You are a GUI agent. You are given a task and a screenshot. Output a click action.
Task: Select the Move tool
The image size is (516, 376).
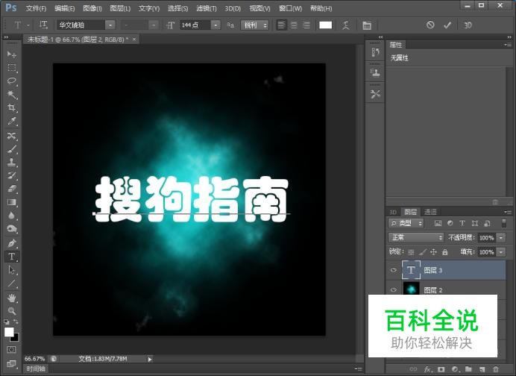11,54
